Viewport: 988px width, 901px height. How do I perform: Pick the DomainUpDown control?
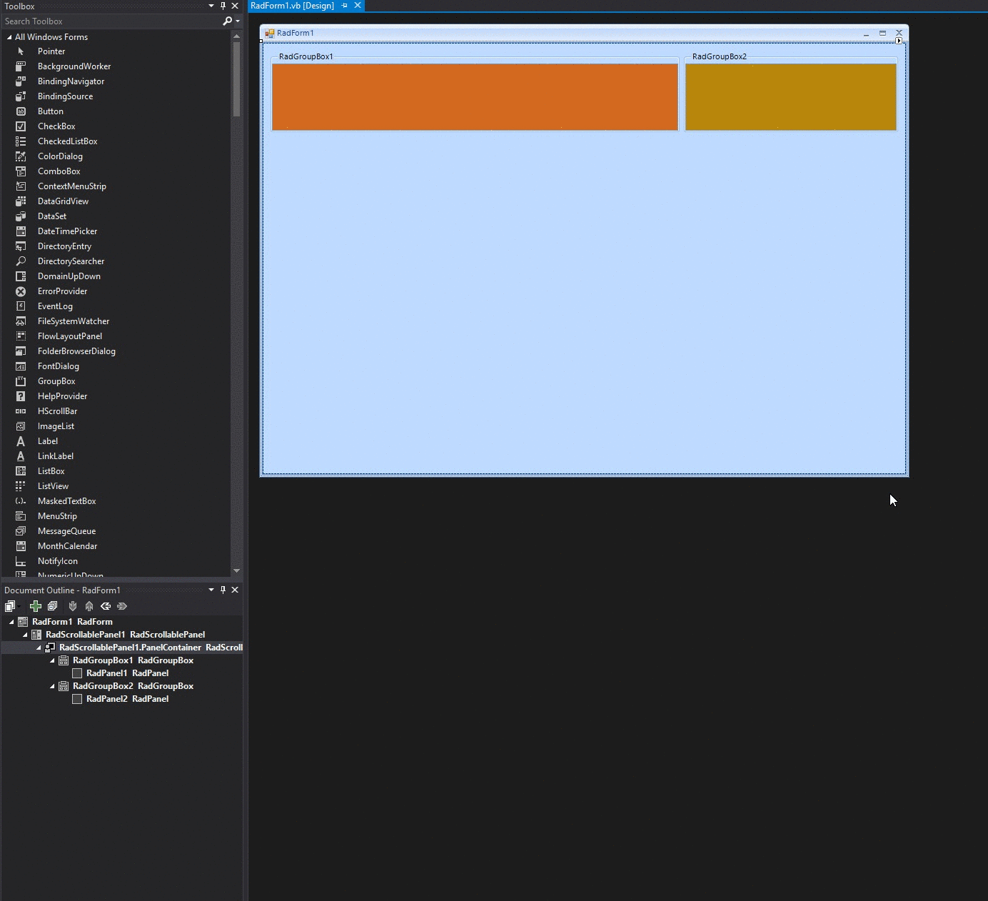coord(69,276)
